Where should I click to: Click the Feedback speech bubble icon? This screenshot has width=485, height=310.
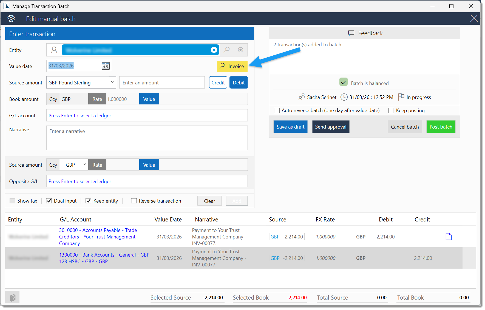pos(352,33)
